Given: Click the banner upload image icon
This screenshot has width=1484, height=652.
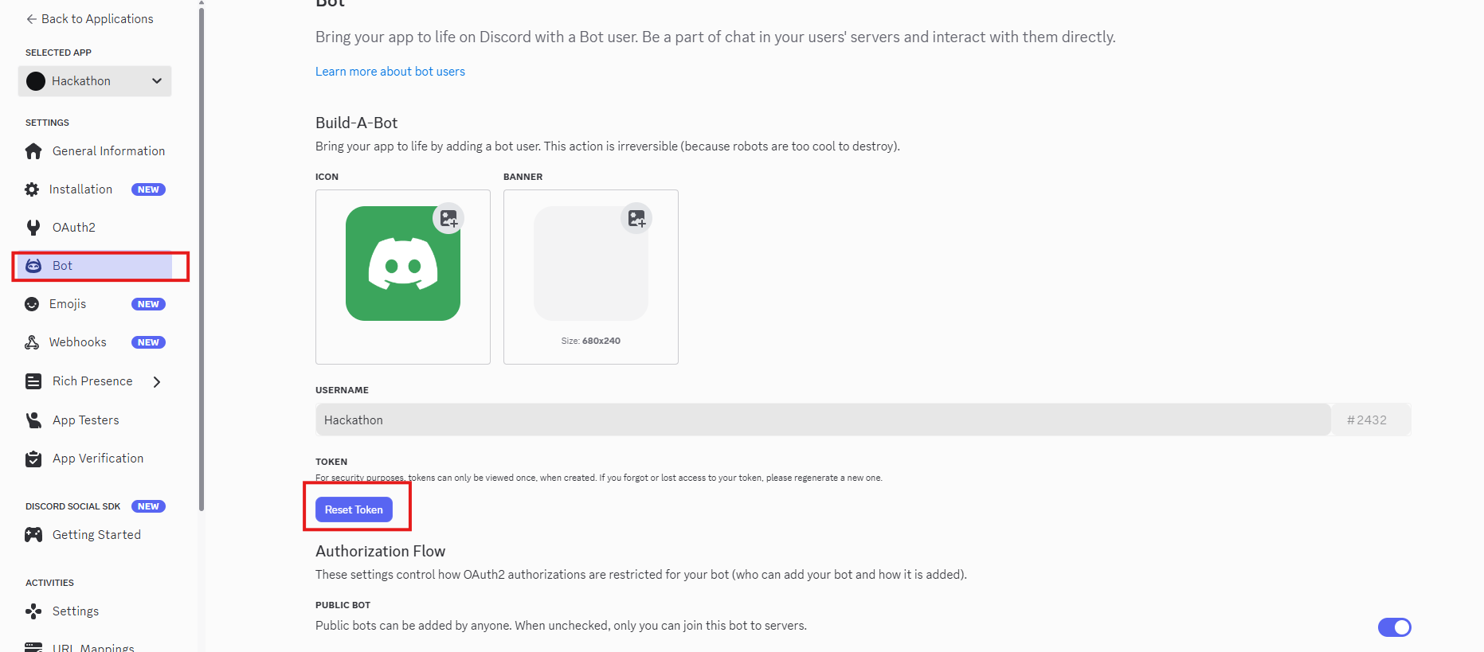Looking at the screenshot, I should click(636, 218).
